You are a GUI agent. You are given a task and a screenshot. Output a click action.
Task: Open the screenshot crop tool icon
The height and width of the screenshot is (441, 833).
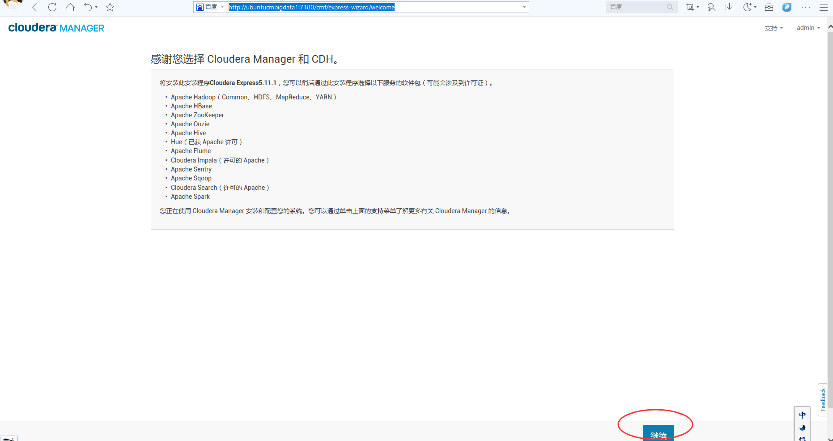point(690,7)
